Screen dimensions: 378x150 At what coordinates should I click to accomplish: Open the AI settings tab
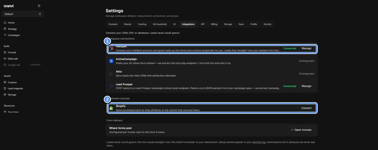point(174,24)
